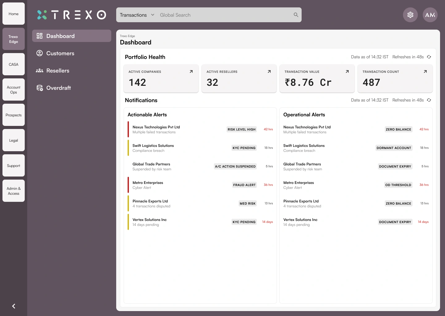445x316 pixels.
Task: Open Admin & Access module
Action: 14,191
